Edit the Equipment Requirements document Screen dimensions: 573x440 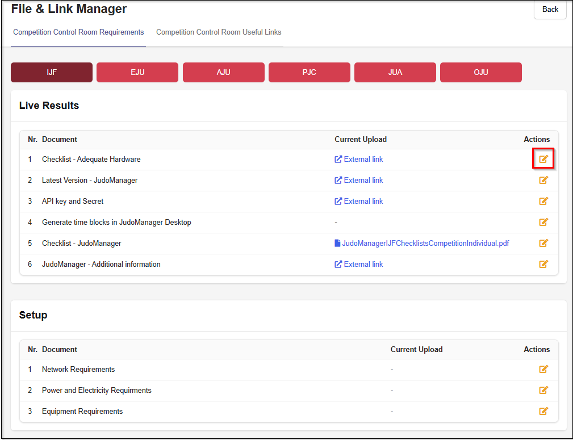(543, 412)
